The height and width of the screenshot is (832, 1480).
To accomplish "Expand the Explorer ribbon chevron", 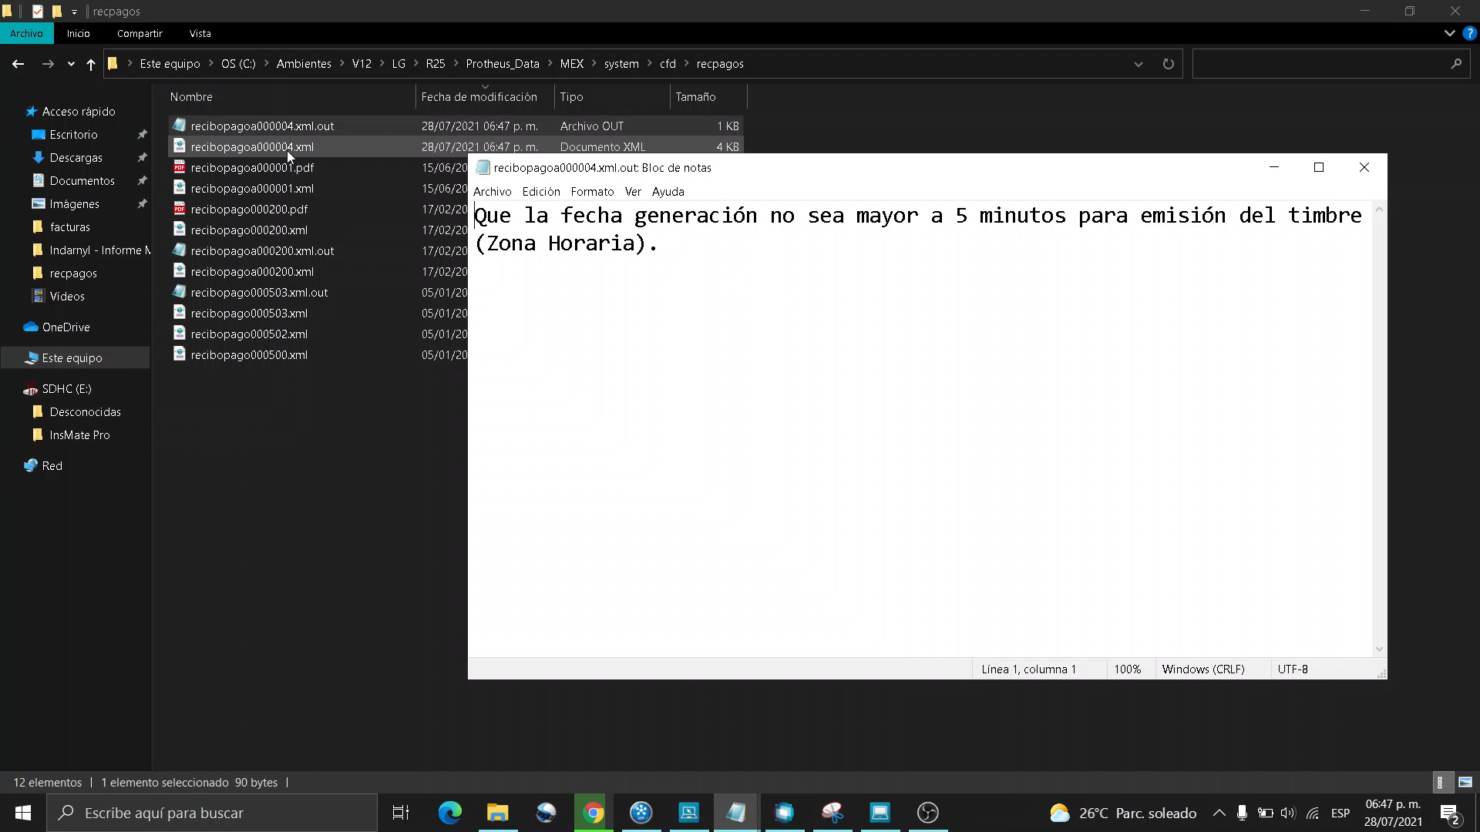I will click(x=1449, y=33).
